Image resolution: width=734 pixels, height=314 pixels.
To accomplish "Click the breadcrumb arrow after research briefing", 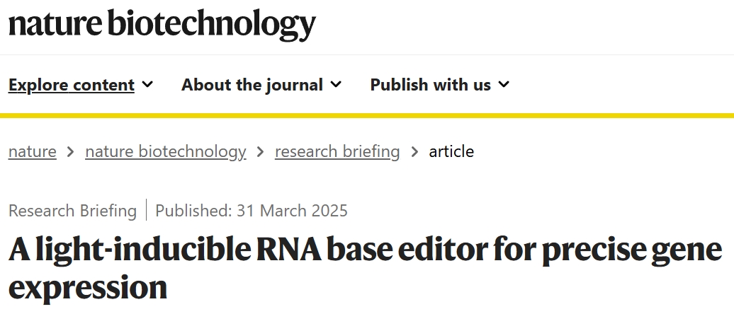I will click(x=414, y=151).
